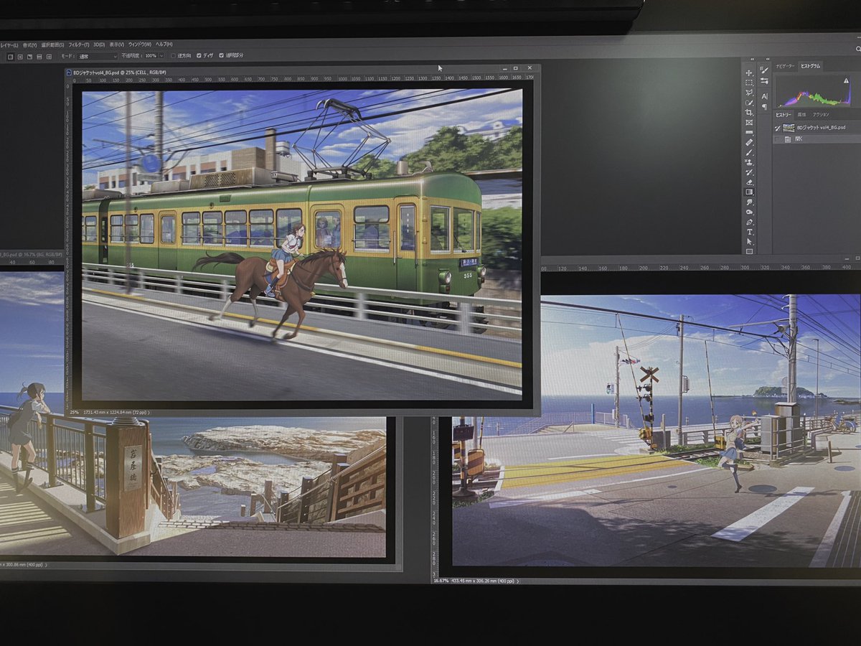This screenshot has width=861, height=646.
Task: Enable the 逆方向 reverse checkbox
Action: [174, 56]
